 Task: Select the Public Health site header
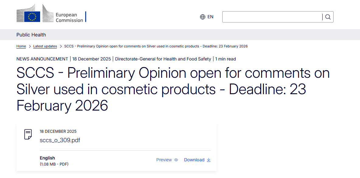pyautogui.click(x=31, y=35)
